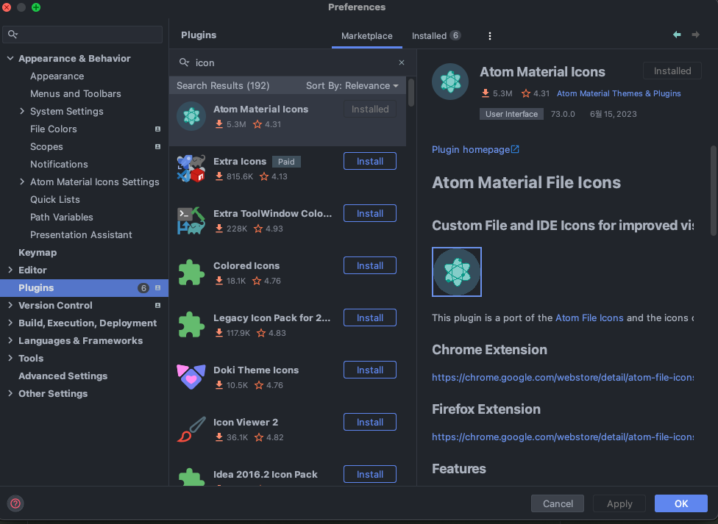Open the Sort By: Relevance dropdown
The image size is (718, 524).
pos(352,85)
